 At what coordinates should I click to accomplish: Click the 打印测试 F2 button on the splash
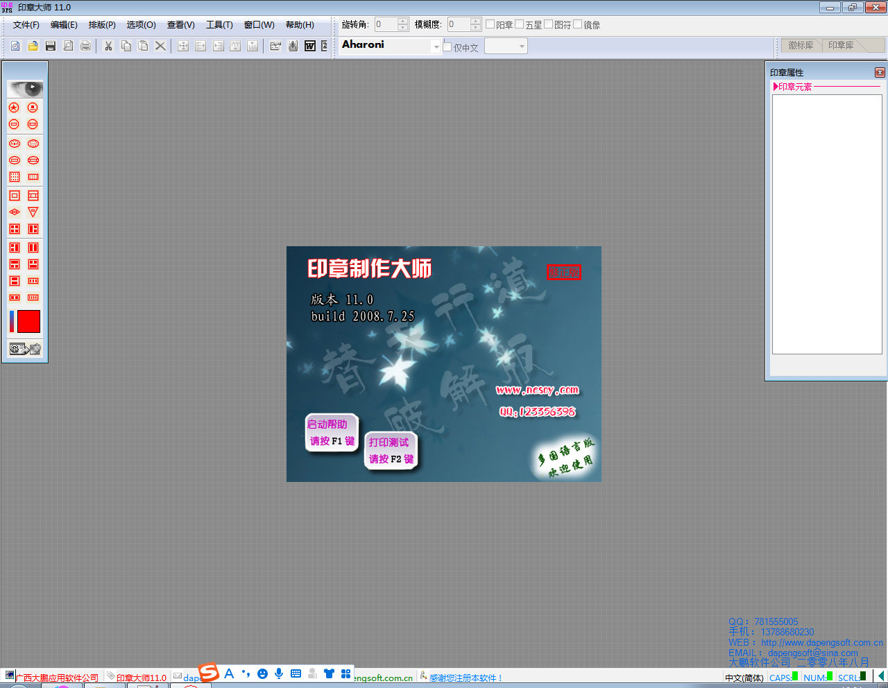tap(391, 450)
